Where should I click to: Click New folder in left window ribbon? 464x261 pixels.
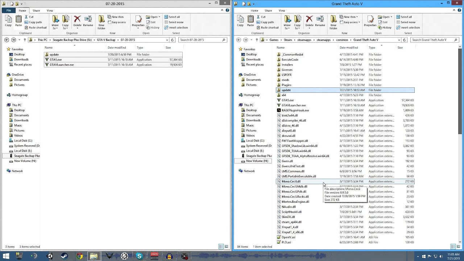pos(101,22)
